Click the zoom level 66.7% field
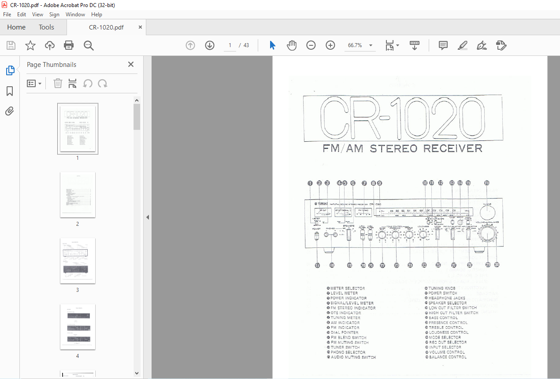This screenshot has height=379, width=560. [x=355, y=45]
